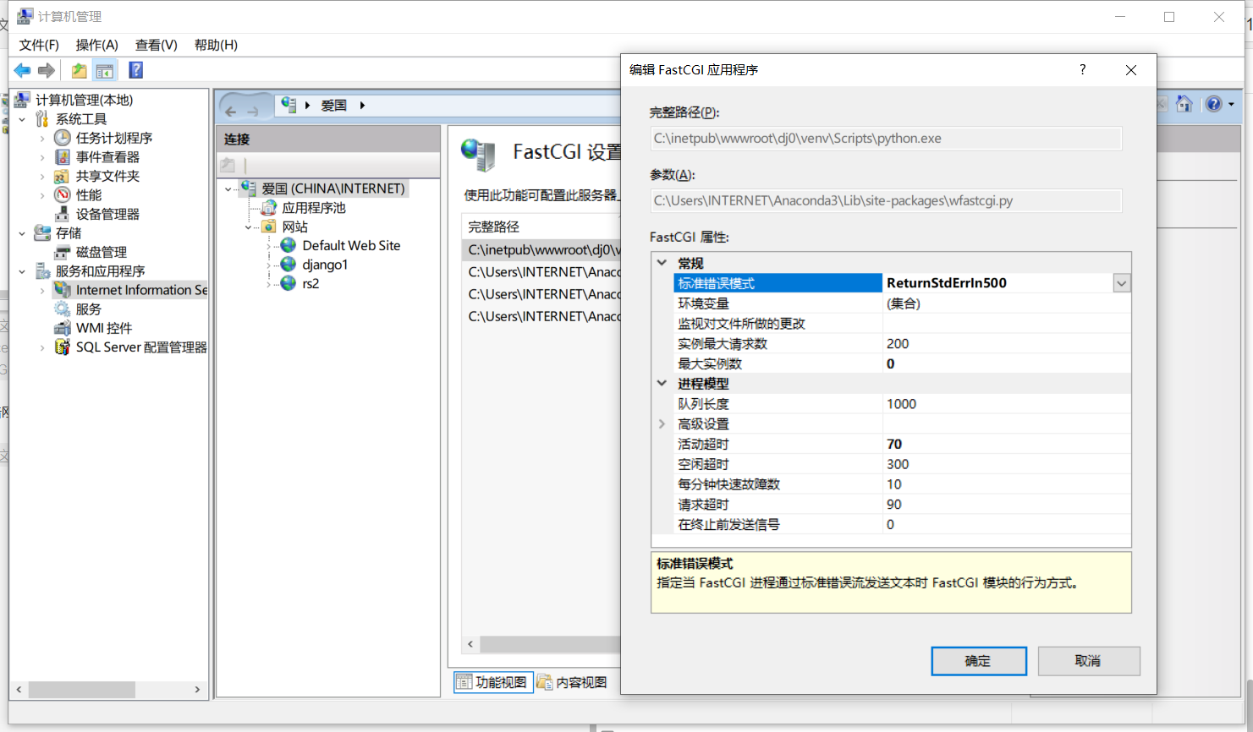Expand the 高级设置 property row

(x=662, y=423)
